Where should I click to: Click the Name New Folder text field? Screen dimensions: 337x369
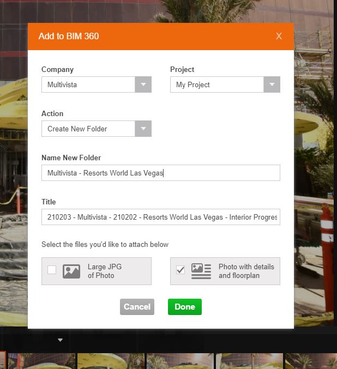(161, 173)
